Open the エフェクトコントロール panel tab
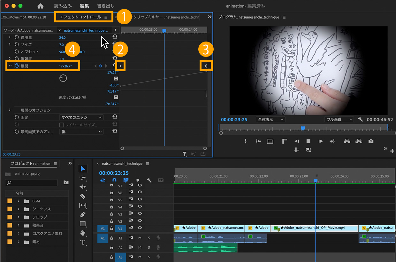The height and width of the screenshot is (262, 396). point(80,17)
